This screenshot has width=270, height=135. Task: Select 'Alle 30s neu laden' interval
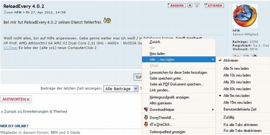pos(237,82)
